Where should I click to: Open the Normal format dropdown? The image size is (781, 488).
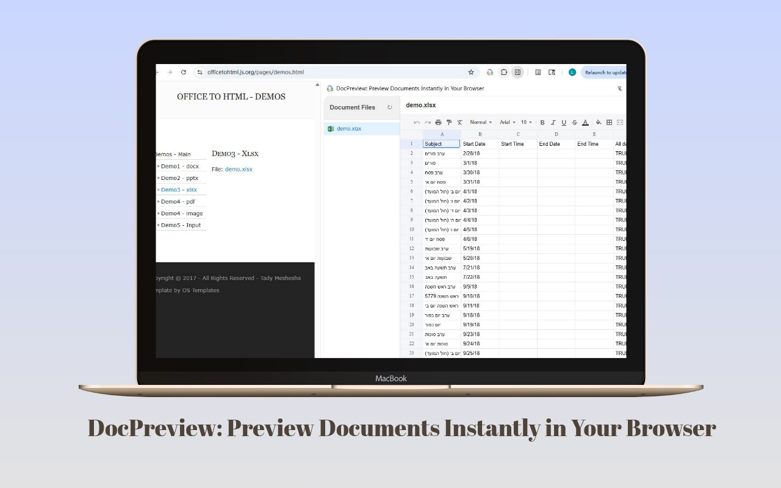[481, 123]
